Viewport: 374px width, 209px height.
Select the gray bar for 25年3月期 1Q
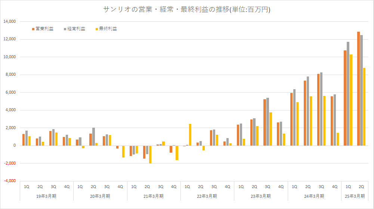(x=348, y=94)
